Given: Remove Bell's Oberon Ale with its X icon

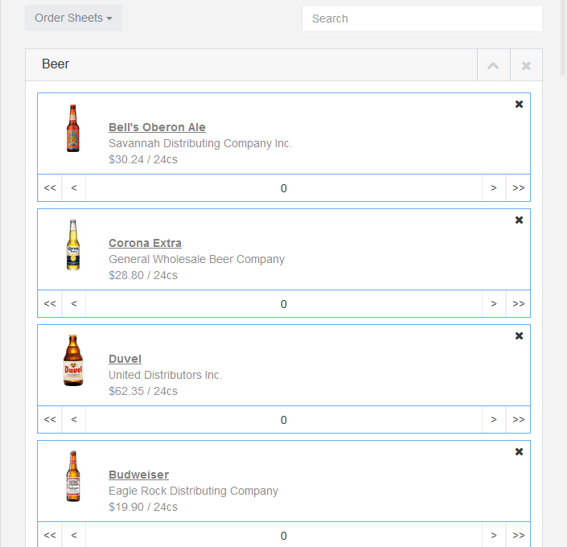Looking at the screenshot, I should (x=519, y=105).
